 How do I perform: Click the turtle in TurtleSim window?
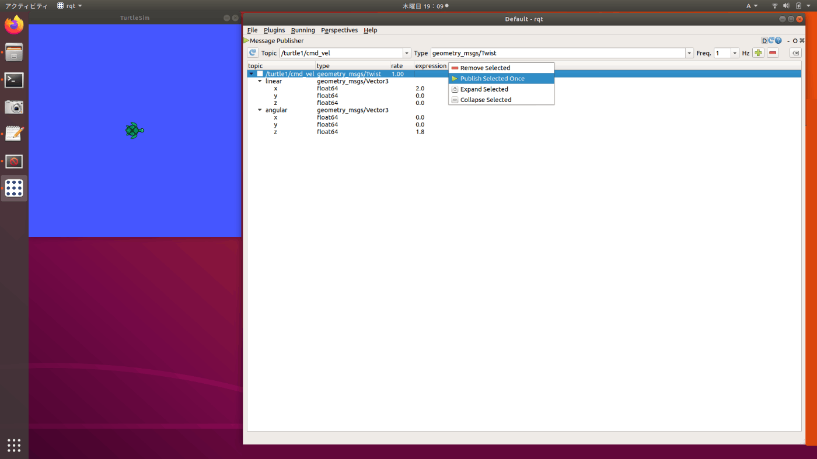click(134, 131)
